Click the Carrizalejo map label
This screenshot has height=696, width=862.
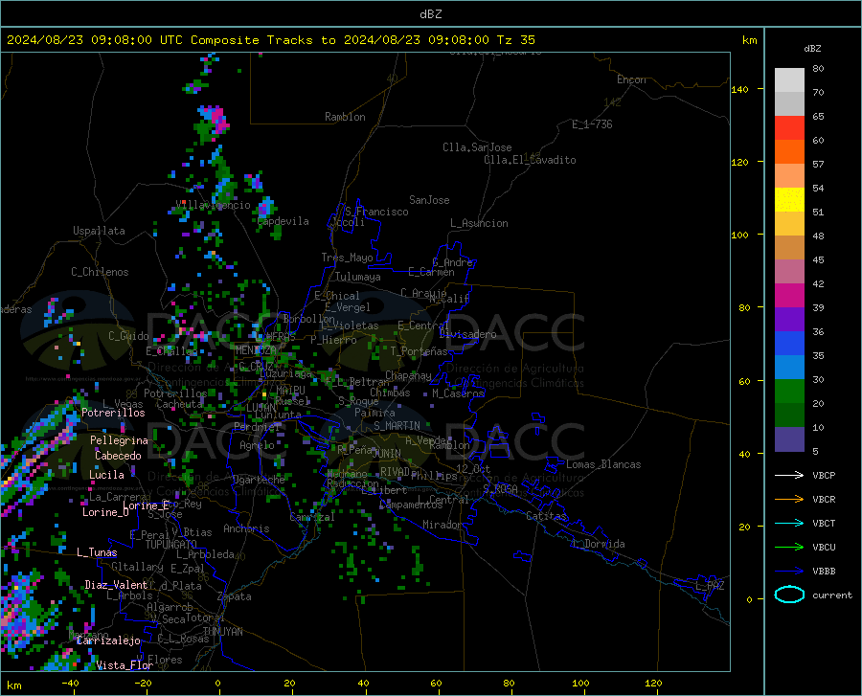click(x=108, y=640)
